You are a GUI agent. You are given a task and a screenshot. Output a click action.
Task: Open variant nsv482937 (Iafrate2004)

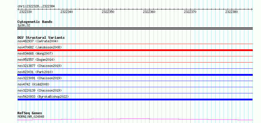click(38, 41)
